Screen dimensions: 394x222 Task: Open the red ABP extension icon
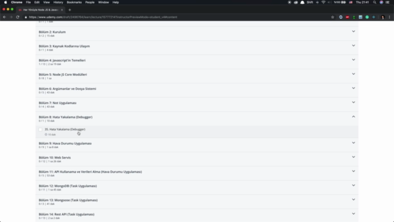coord(347,17)
